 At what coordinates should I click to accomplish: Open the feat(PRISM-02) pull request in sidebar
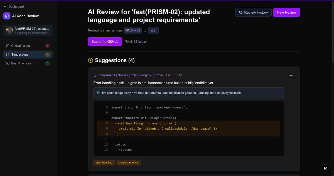click(x=28, y=30)
